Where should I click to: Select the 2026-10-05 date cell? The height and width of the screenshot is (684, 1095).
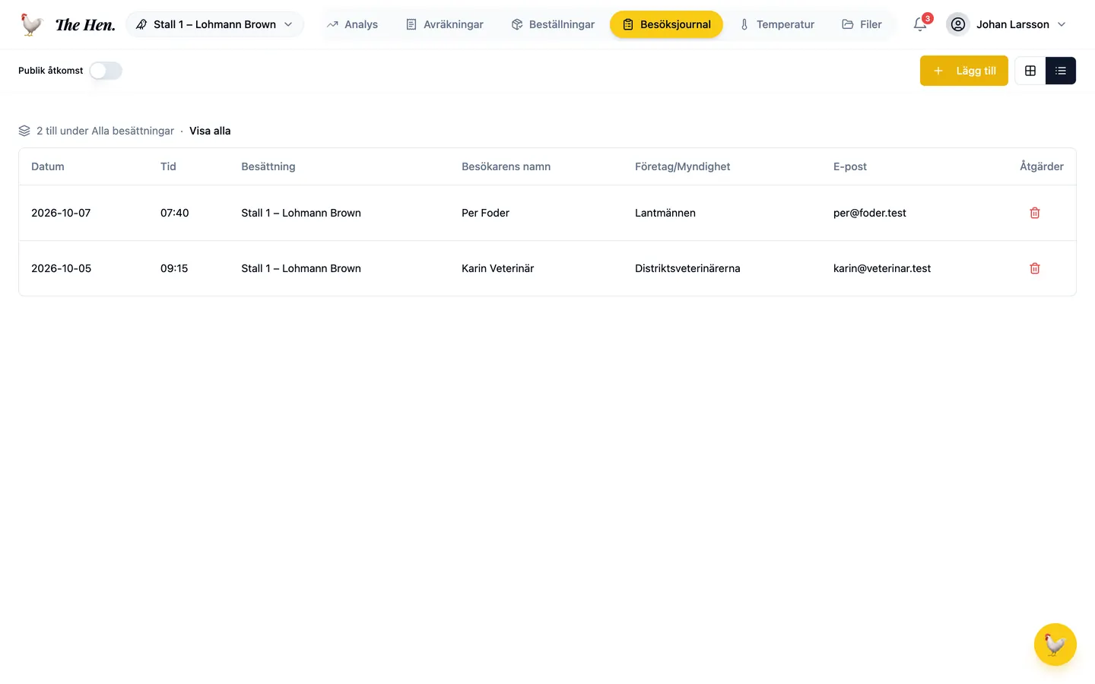coord(61,268)
